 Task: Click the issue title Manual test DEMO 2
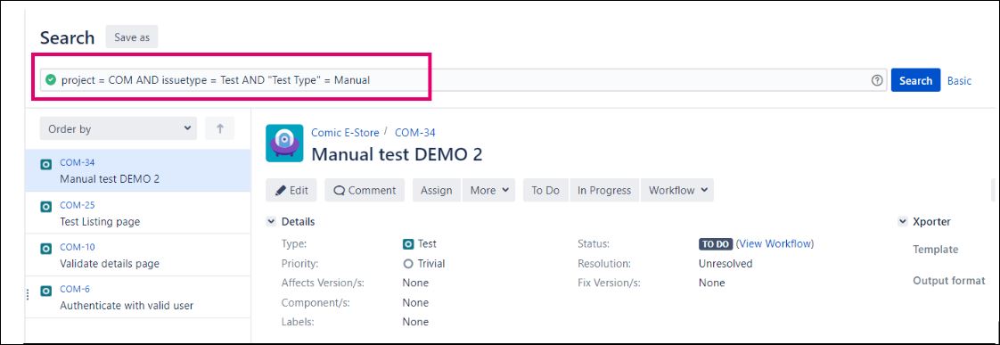coord(397,154)
